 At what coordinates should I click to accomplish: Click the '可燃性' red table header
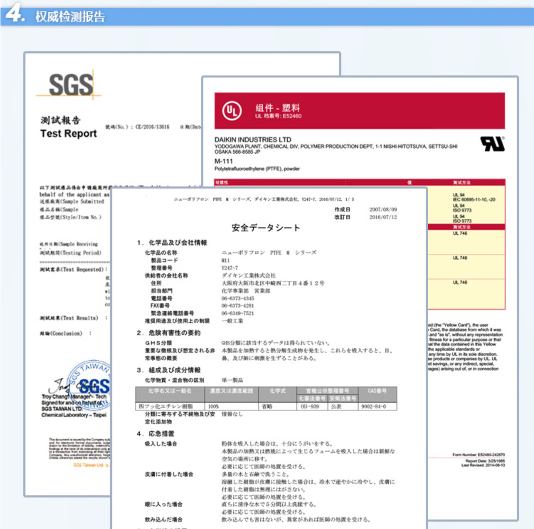221,183
